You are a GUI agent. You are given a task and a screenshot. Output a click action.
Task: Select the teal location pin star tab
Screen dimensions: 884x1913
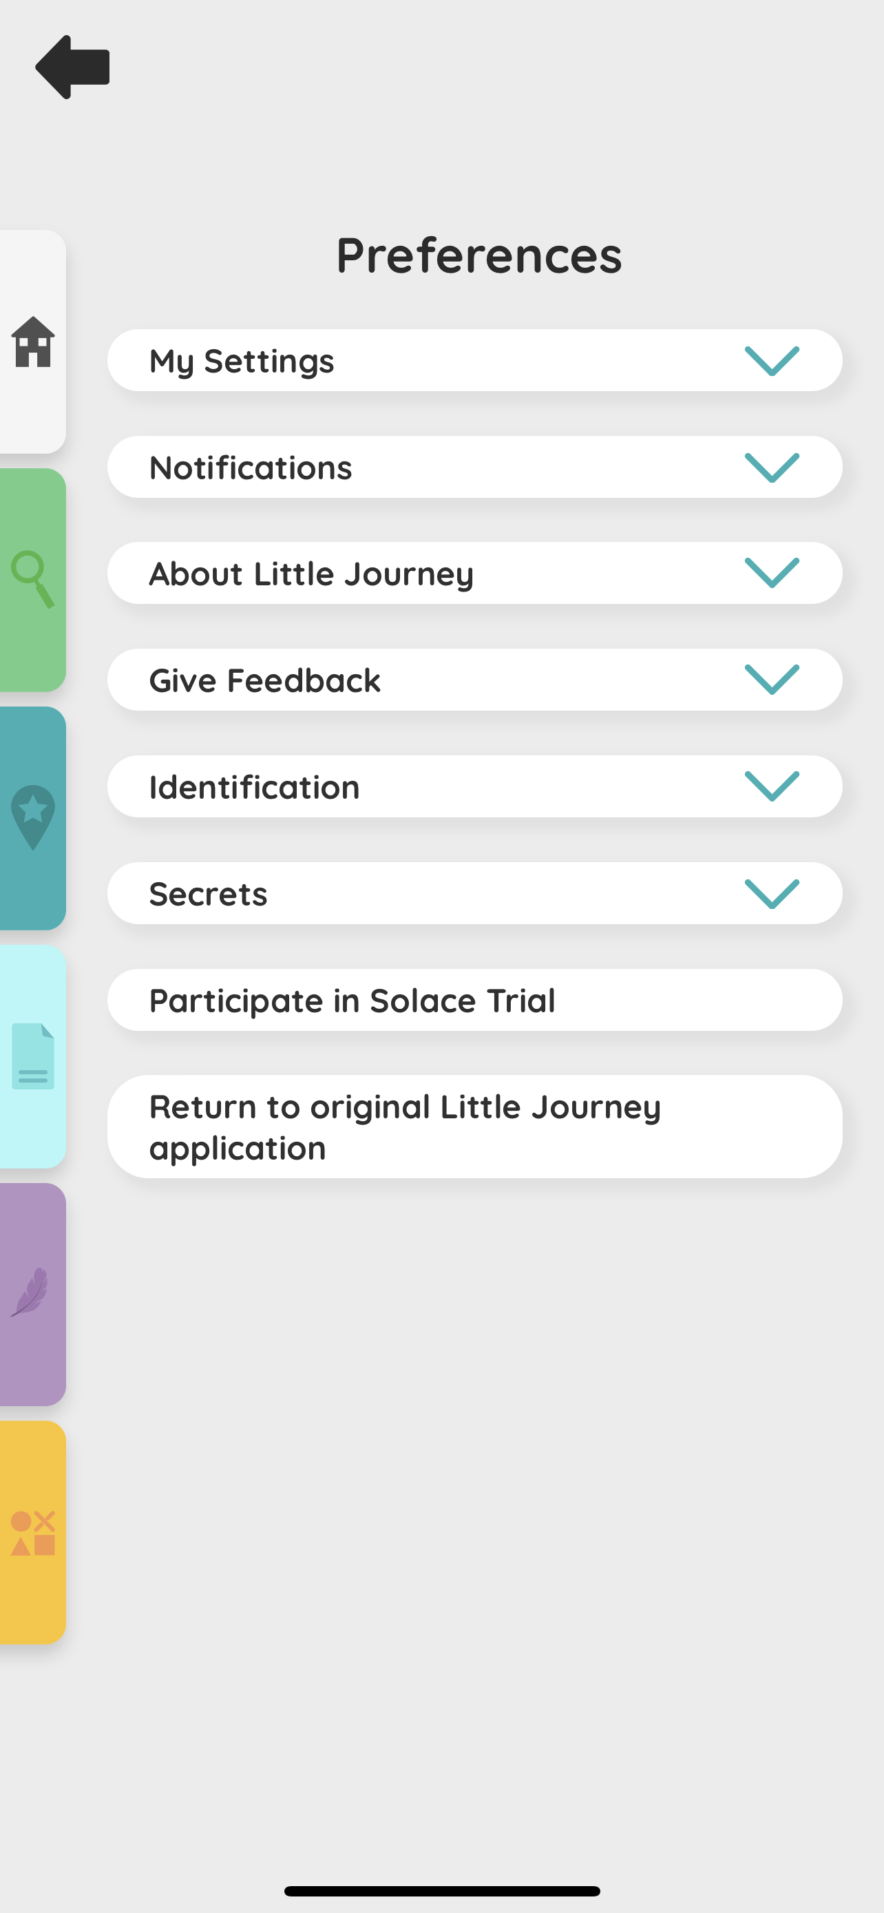32,818
